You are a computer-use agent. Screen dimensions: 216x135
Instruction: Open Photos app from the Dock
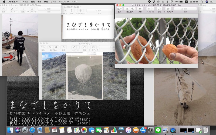coord(84,130)
